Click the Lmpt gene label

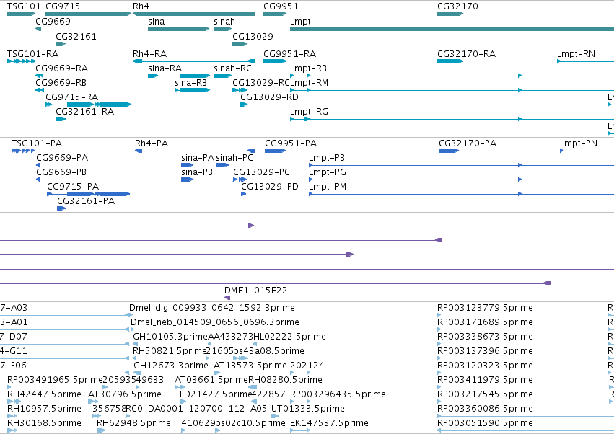[300, 22]
